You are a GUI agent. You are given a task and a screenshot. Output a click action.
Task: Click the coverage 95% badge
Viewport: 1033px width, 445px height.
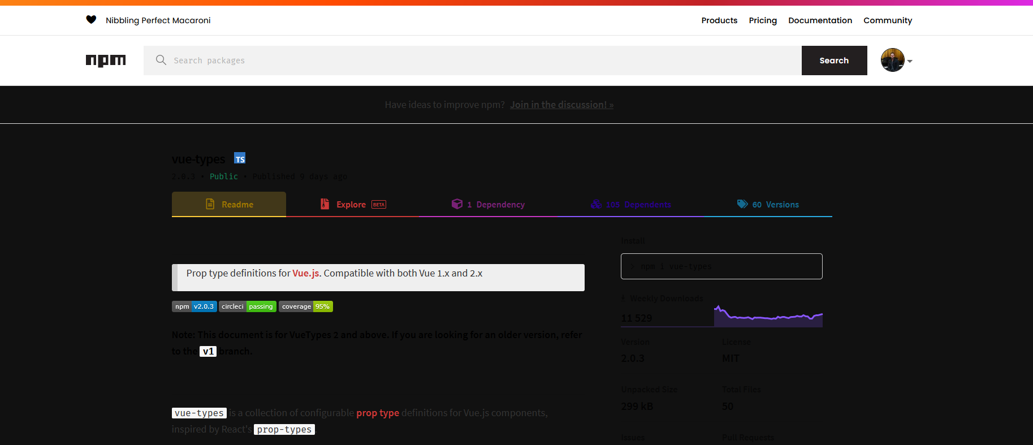306,306
